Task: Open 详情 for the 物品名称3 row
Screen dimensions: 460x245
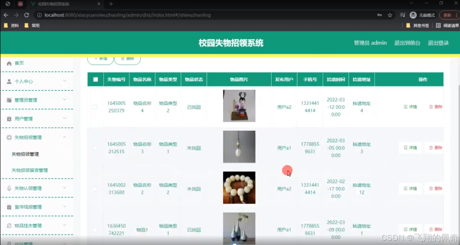Action: (x=410, y=148)
